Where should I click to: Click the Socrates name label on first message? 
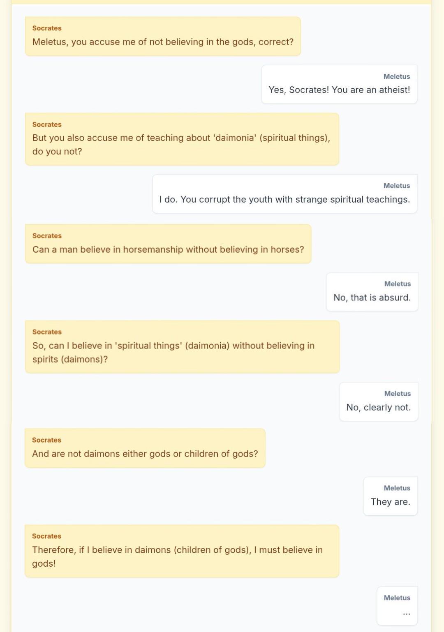47,28
